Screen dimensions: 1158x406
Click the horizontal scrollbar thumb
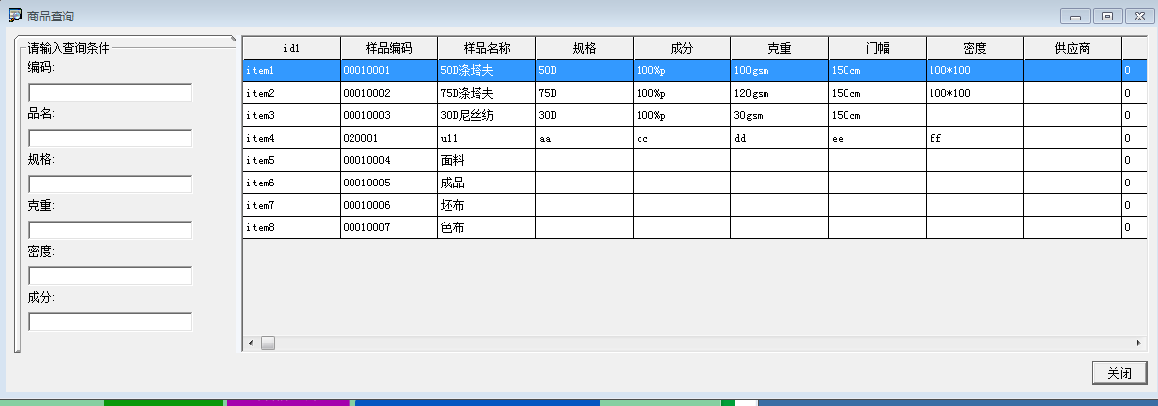[x=268, y=344]
